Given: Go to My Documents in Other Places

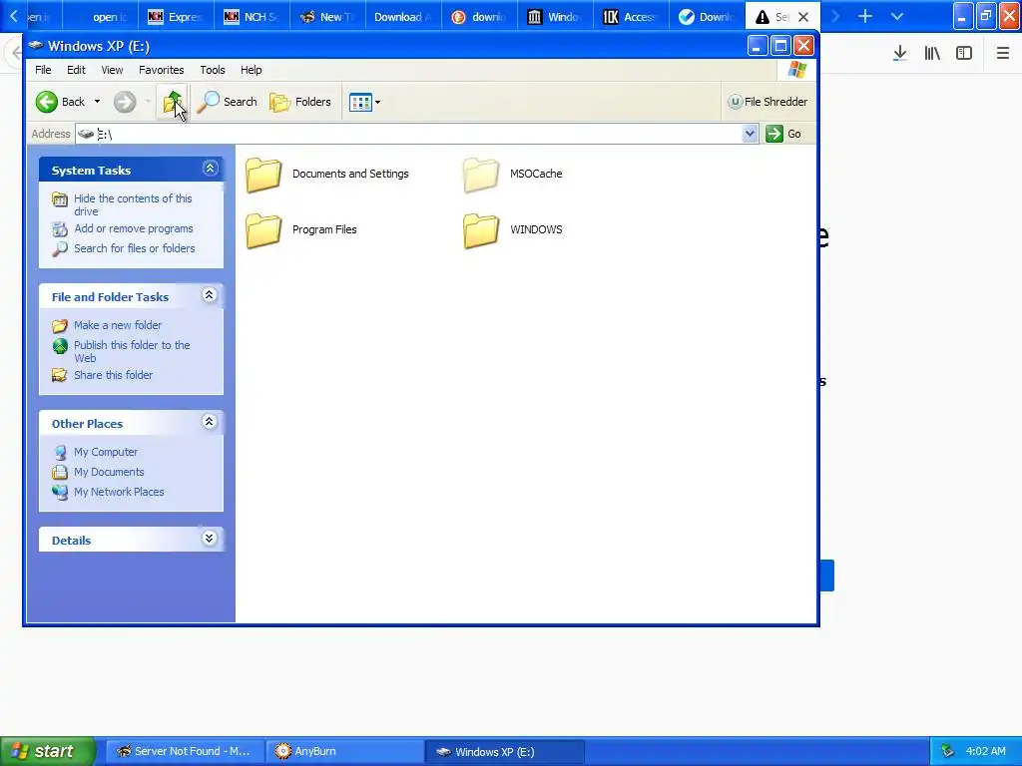Looking at the screenshot, I should click(109, 472).
